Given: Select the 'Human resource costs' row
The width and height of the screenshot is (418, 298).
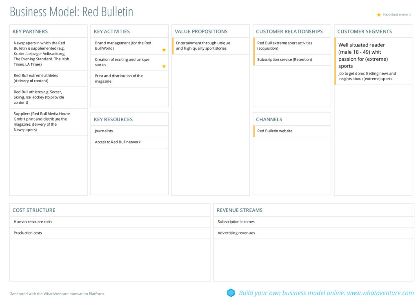Looking at the screenshot, I should click(x=110, y=222).
